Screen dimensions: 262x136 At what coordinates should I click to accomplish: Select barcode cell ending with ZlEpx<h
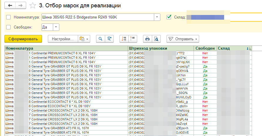point(161,128)
